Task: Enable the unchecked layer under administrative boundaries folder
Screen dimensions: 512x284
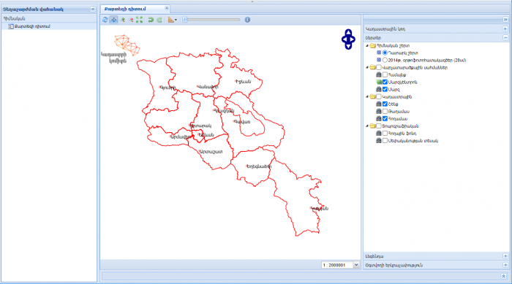Action: coord(385,74)
